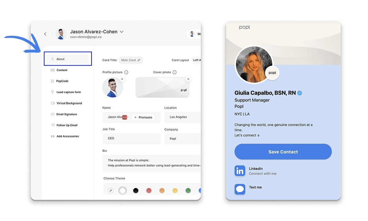Open the custom color eyedropper picker
The image size is (368, 221).
coord(111,191)
